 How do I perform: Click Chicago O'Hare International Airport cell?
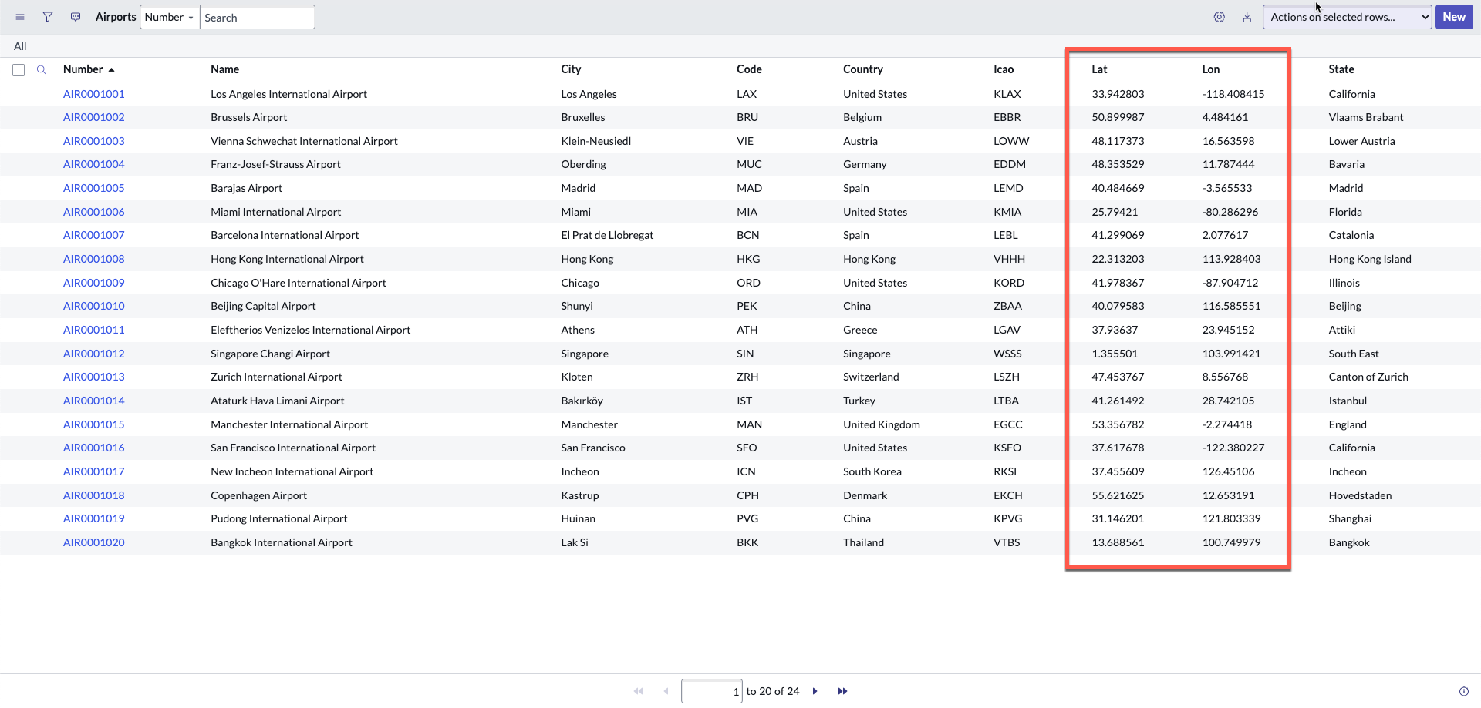299,283
